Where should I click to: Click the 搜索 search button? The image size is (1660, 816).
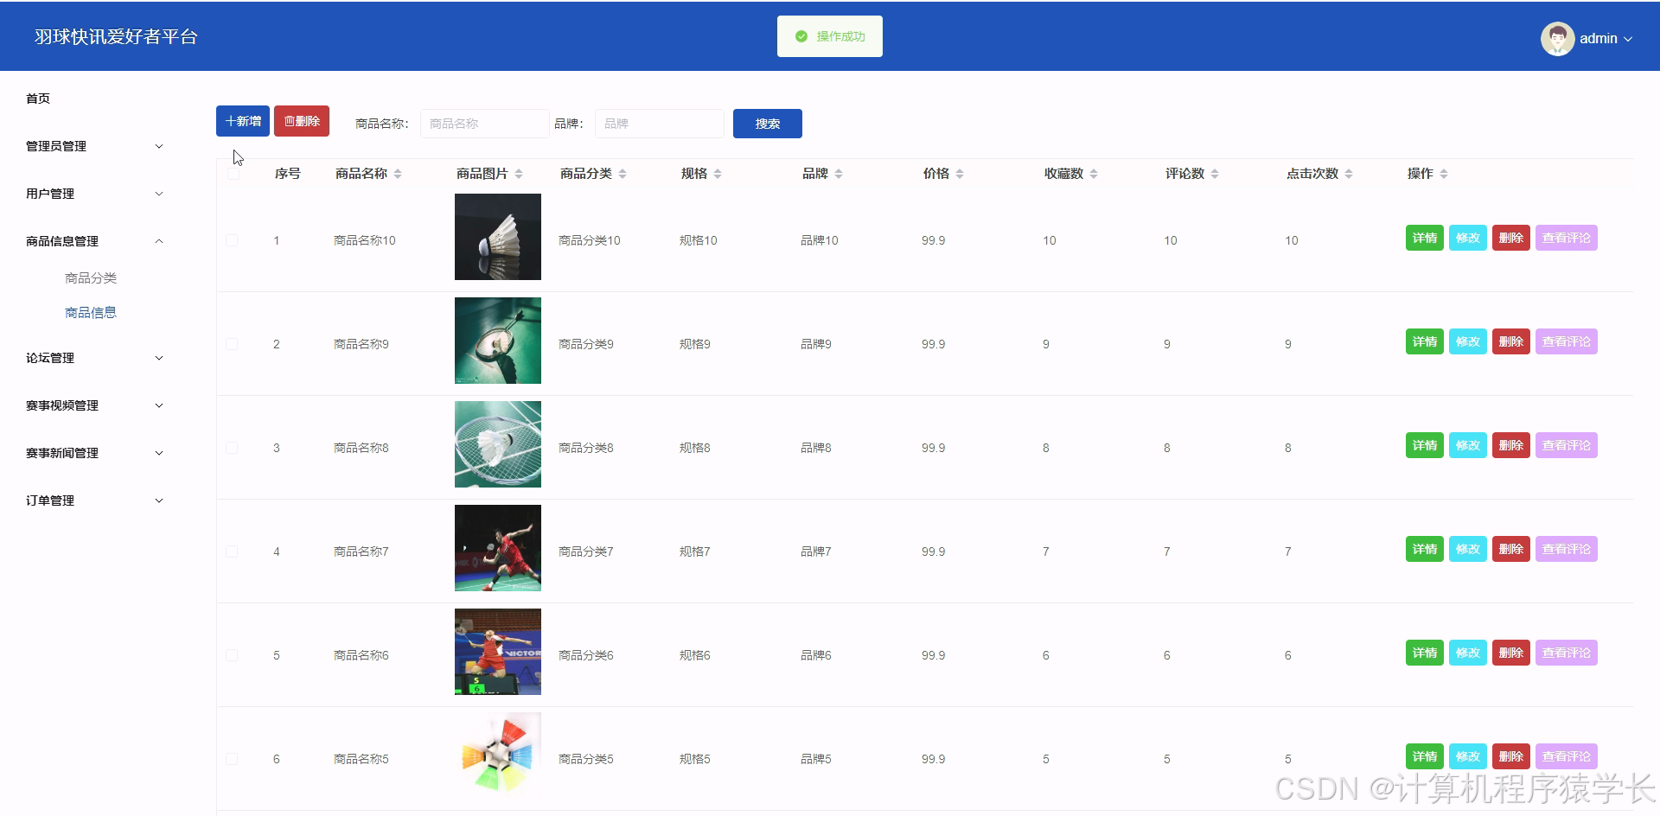coord(766,123)
